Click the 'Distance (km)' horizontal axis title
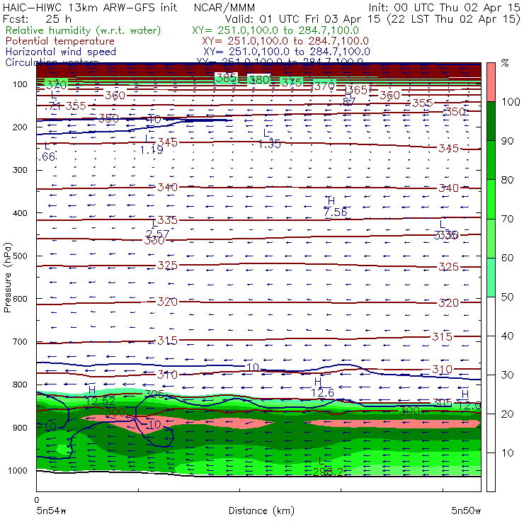The height and width of the screenshot is (524, 524). click(261, 511)
